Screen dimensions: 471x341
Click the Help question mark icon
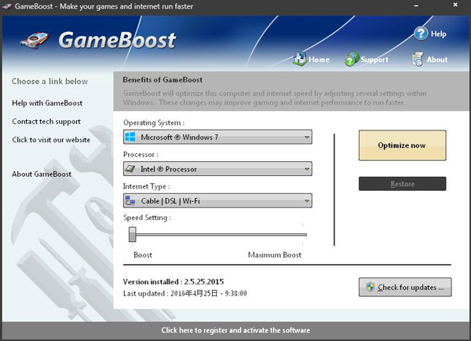click(x=421, y=33)
